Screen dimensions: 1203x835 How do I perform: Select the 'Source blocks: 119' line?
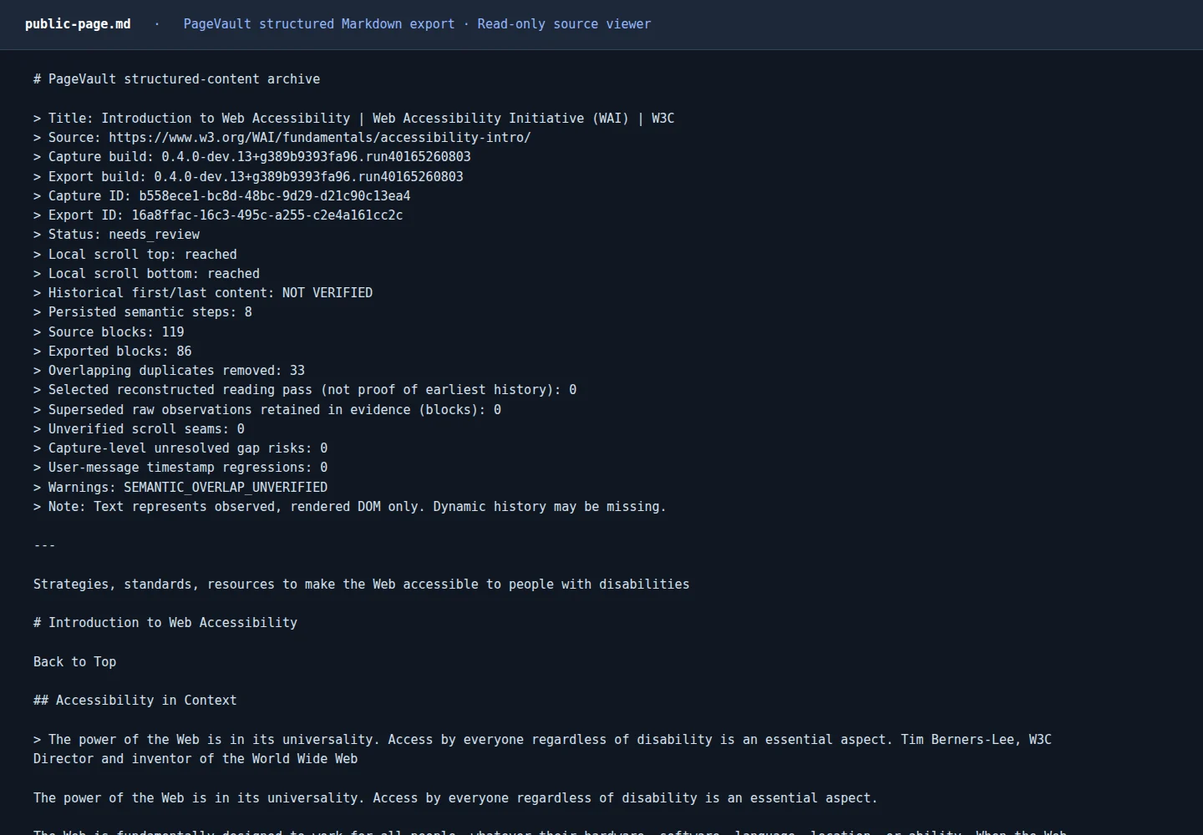tap(109, 332)
